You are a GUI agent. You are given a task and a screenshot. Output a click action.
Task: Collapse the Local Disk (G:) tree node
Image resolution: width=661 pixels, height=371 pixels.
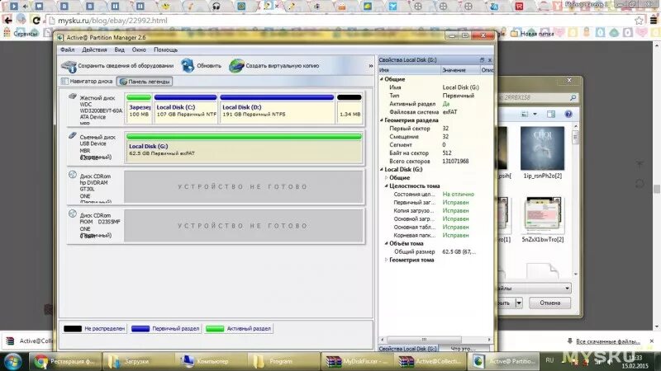382,170
